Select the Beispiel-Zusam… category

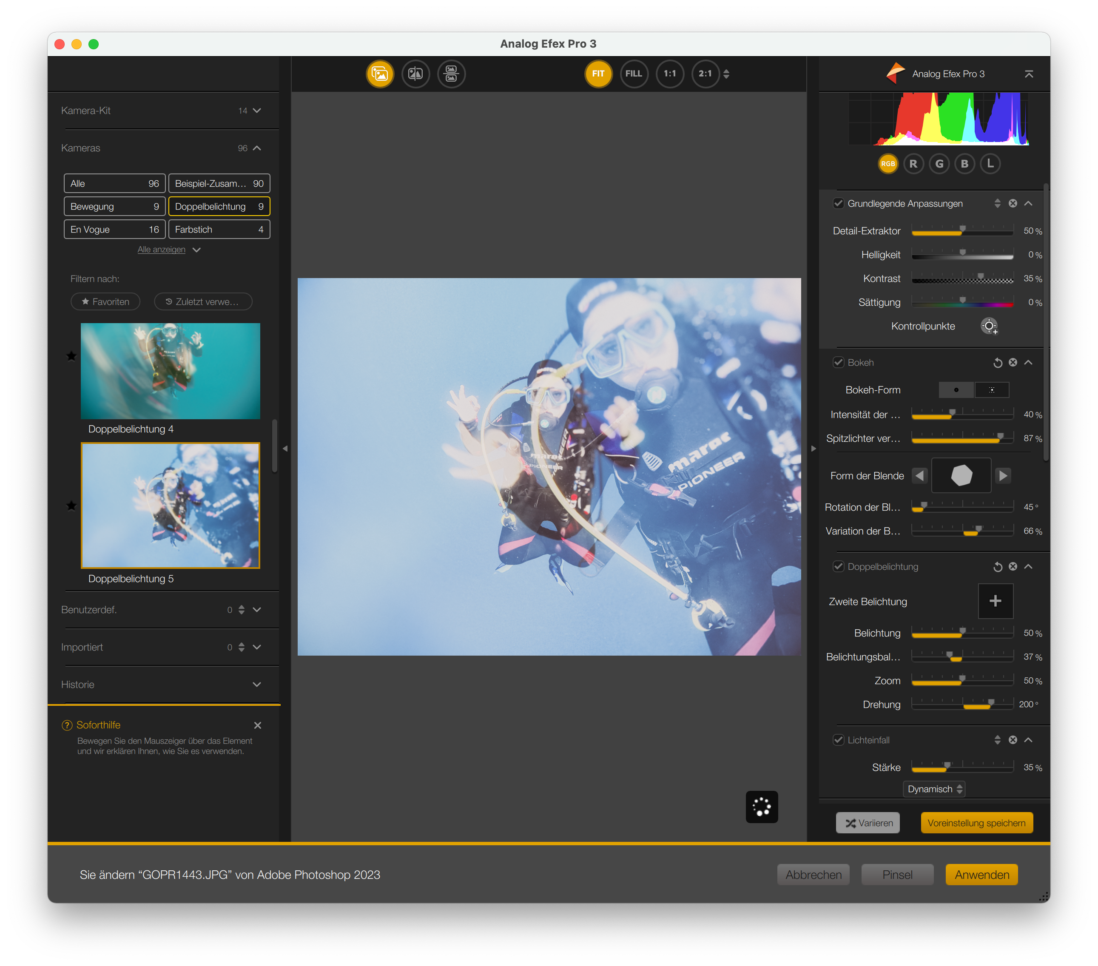219,184
